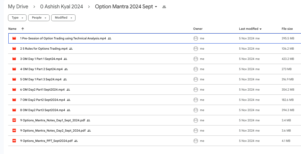The image size is (301, 154).
Task: Click video icon of 6 OM Day2 Part1 file
Action: click(14, 90)
